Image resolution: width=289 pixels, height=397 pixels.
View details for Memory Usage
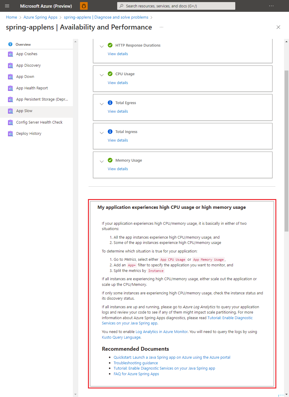coord(118,169)
